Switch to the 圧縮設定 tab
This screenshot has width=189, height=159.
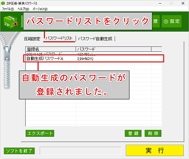[32, 39]
